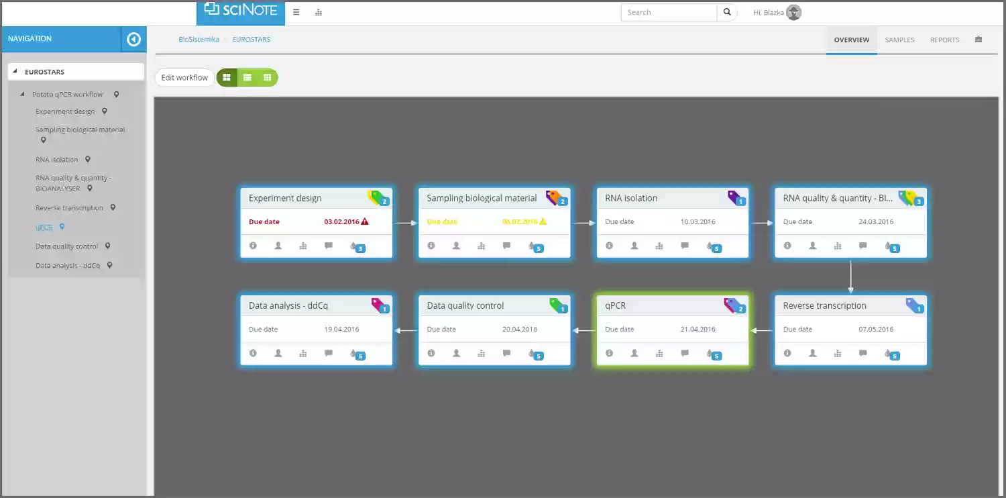
Task: View assigned users on the RNA isolation card
Action: [634, 246]
